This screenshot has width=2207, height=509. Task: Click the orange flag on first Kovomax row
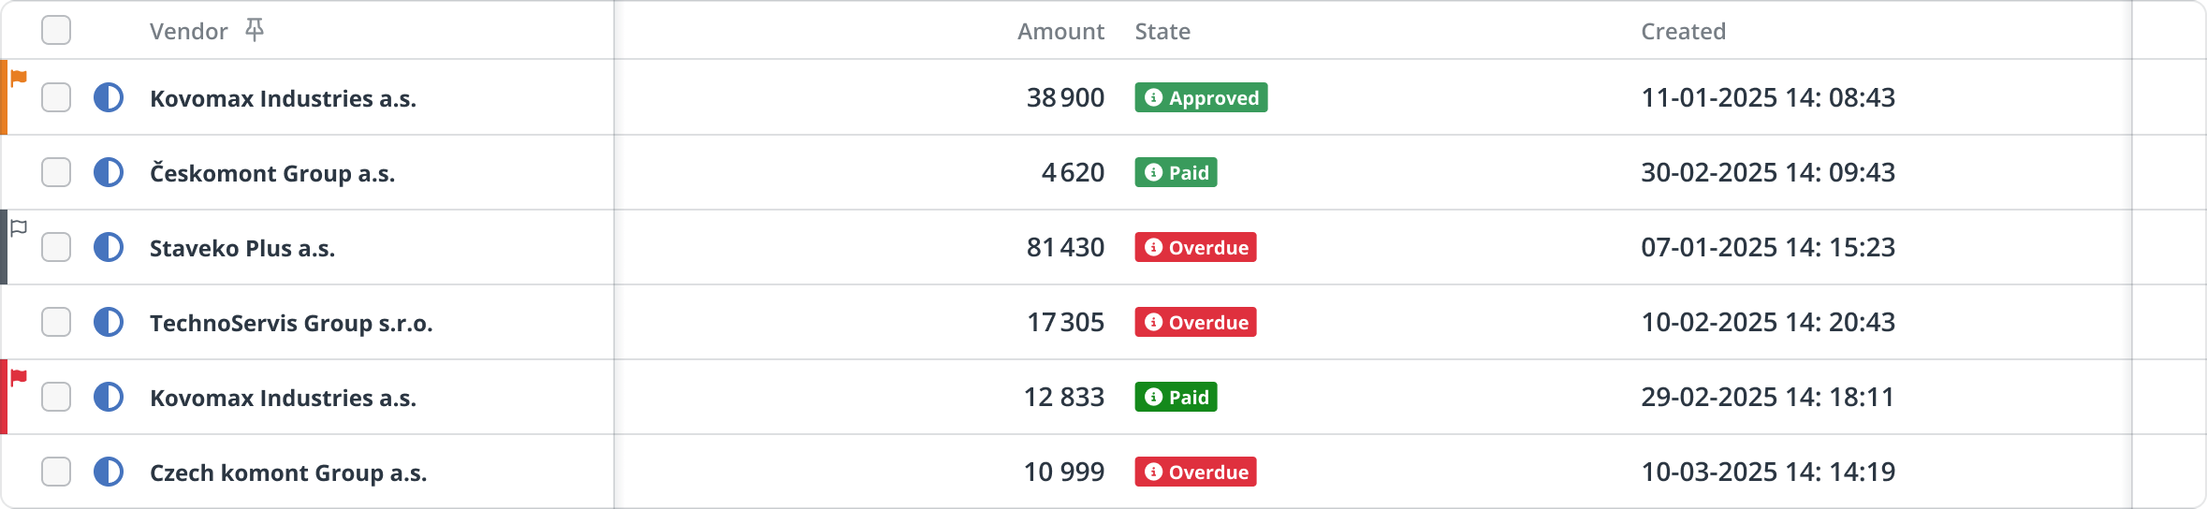tap(19, 78)
